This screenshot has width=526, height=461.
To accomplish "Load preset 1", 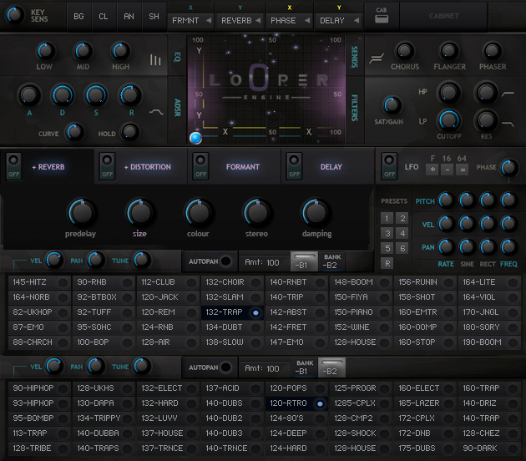I will pos(387,219).
